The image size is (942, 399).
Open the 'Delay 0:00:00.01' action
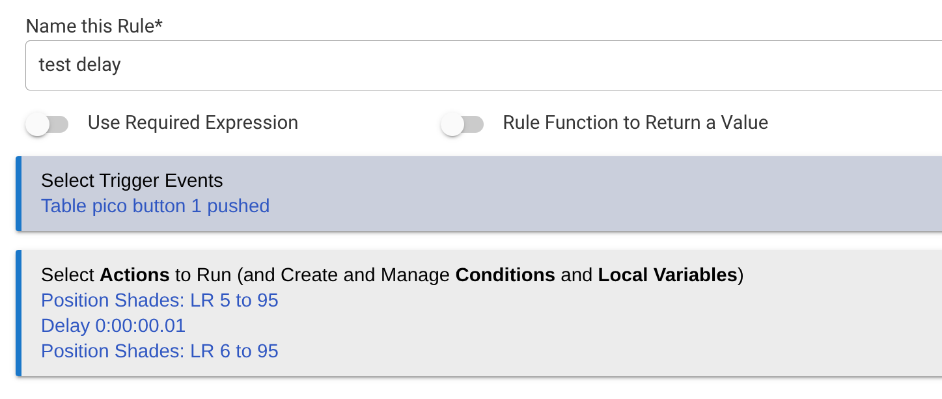click(113, 325)
